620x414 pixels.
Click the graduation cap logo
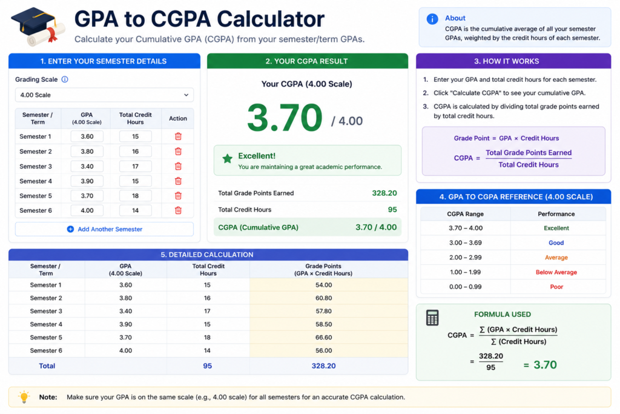click(38, 25)
